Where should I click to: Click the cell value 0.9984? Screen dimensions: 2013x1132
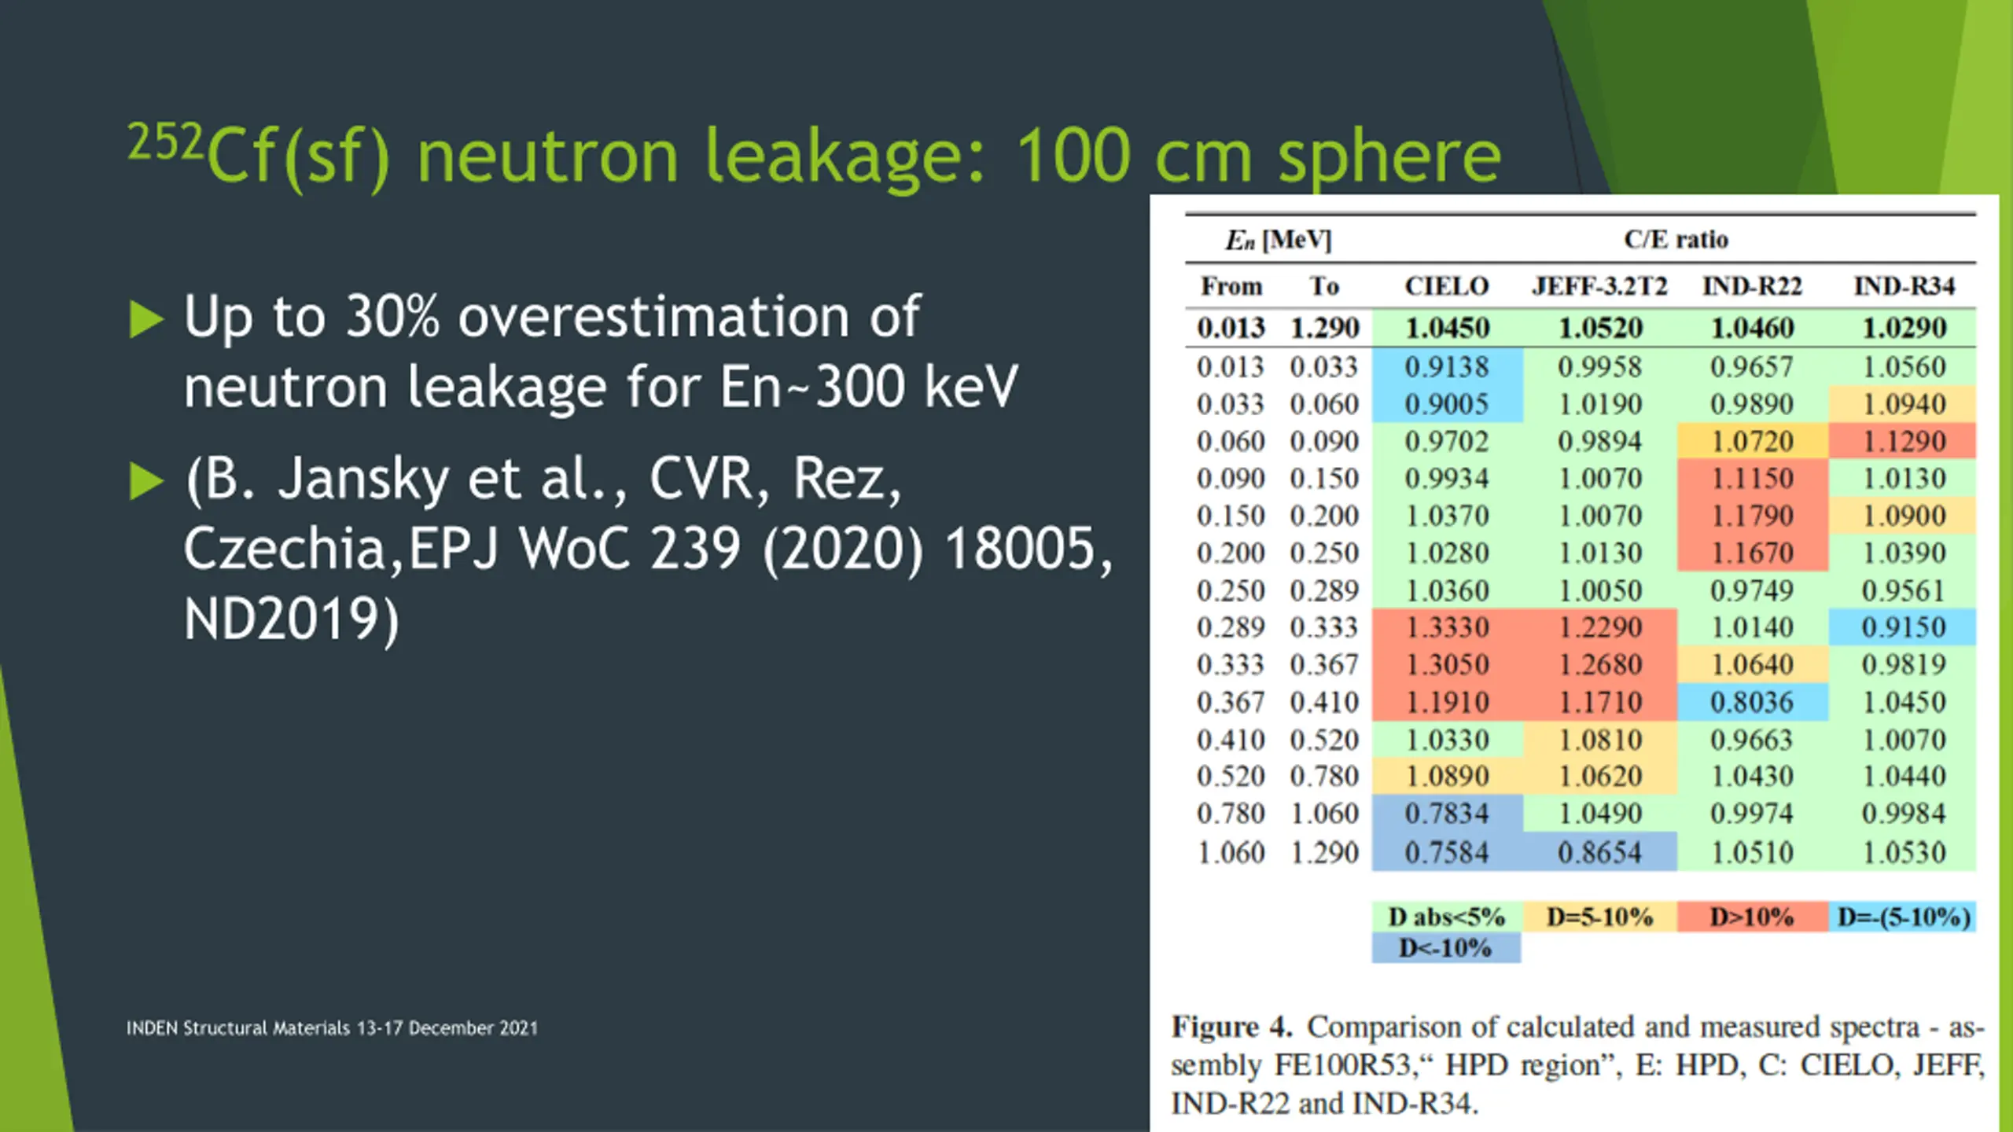tap(1904, 814)
